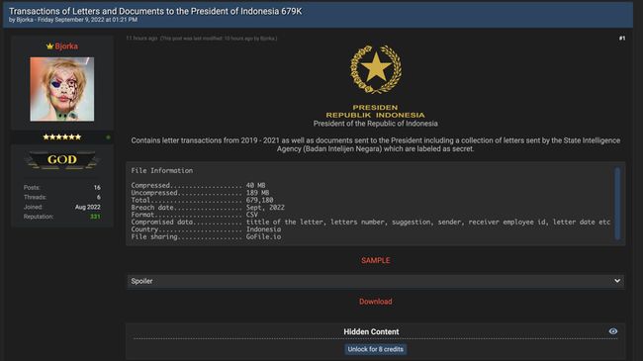This screenshot has width=643, height=361.
Task: Click the green reputation number 331
Action: (95, 217)
